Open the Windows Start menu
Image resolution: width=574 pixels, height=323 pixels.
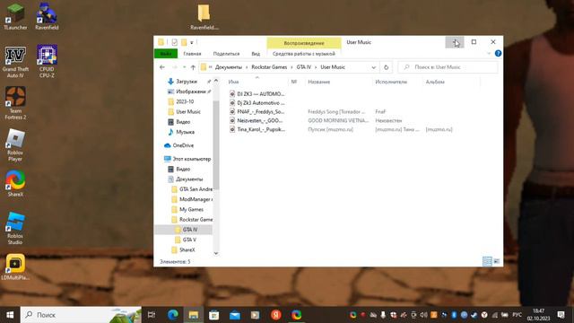(x=10, y=315)
